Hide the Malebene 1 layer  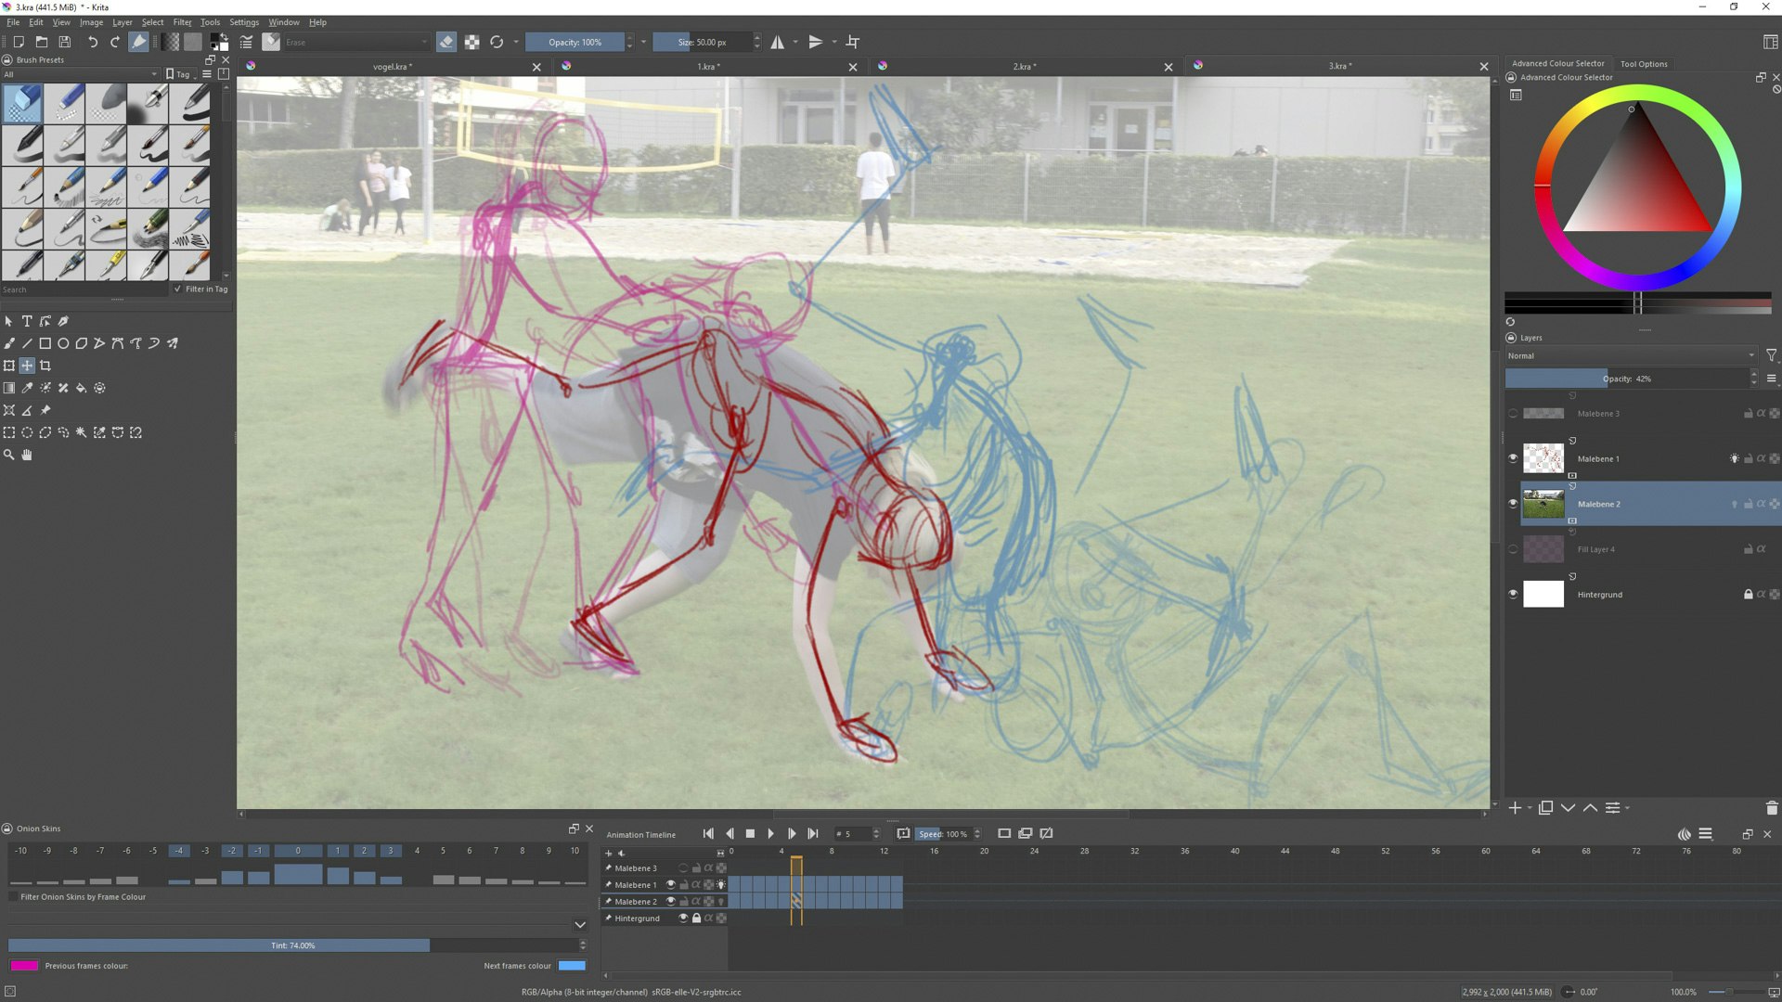click(1513, 457)
